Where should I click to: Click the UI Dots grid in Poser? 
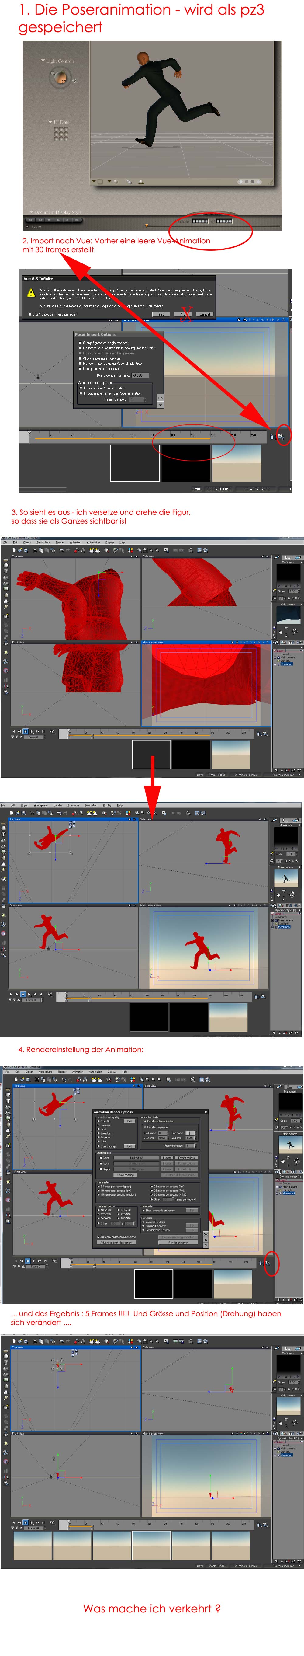tap(61, 133)
